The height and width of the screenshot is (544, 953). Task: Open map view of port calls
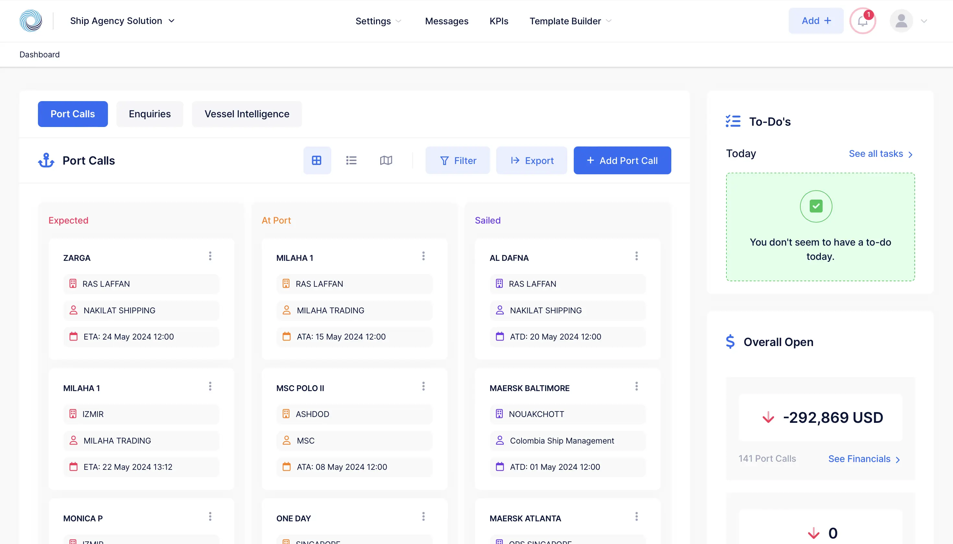386,160
